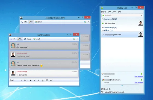The width and height of the screenshot is (153, 100).
Task: Open Hotmail (Failed to Connect) entry
Action: tap(113, 92)
